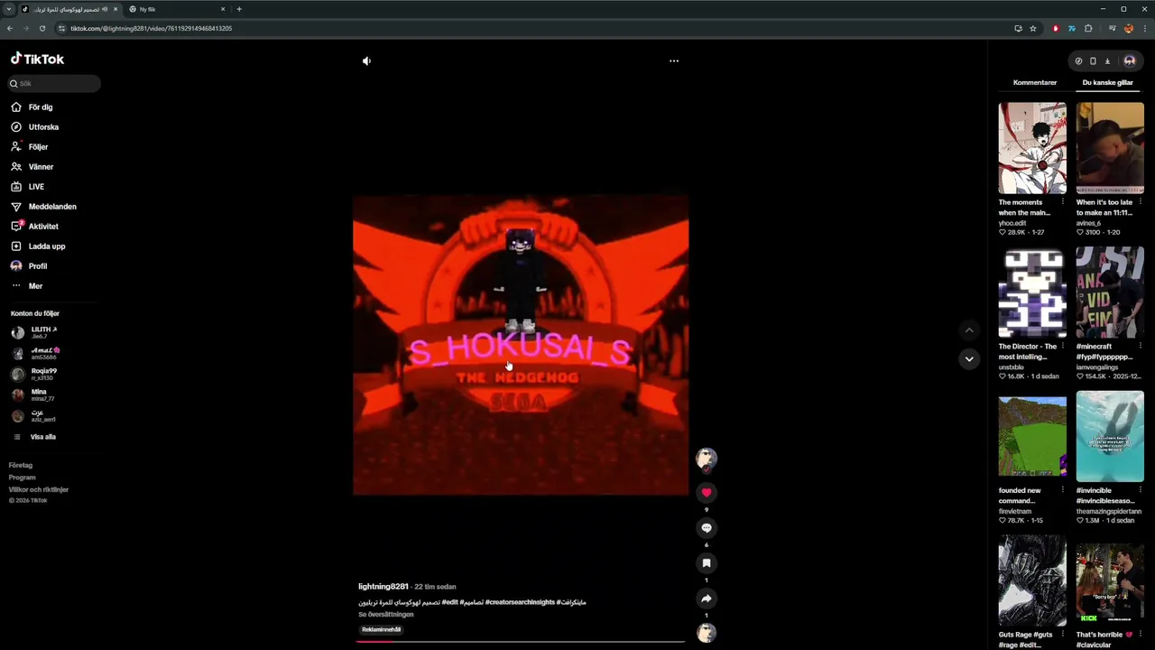
Task: Open 'That's horrible' video thumbnail
Action: [1110, 580]
